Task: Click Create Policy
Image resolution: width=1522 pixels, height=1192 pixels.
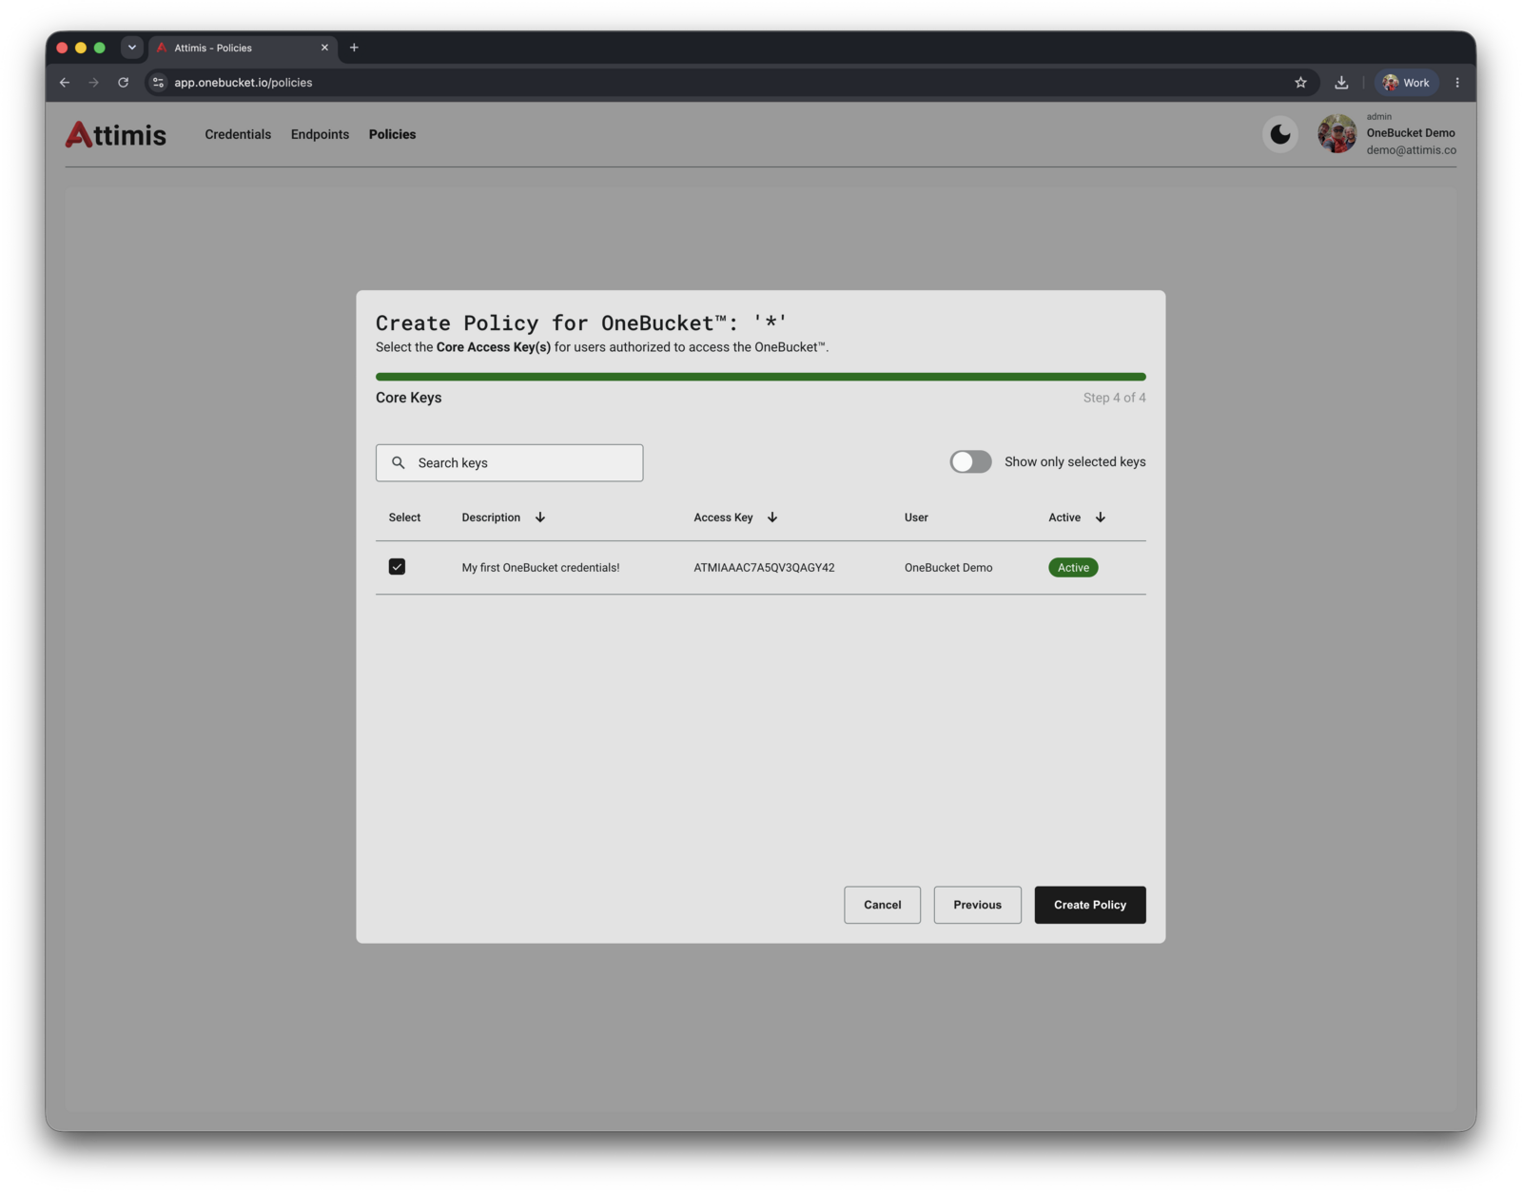Action: pos(1090,905)
